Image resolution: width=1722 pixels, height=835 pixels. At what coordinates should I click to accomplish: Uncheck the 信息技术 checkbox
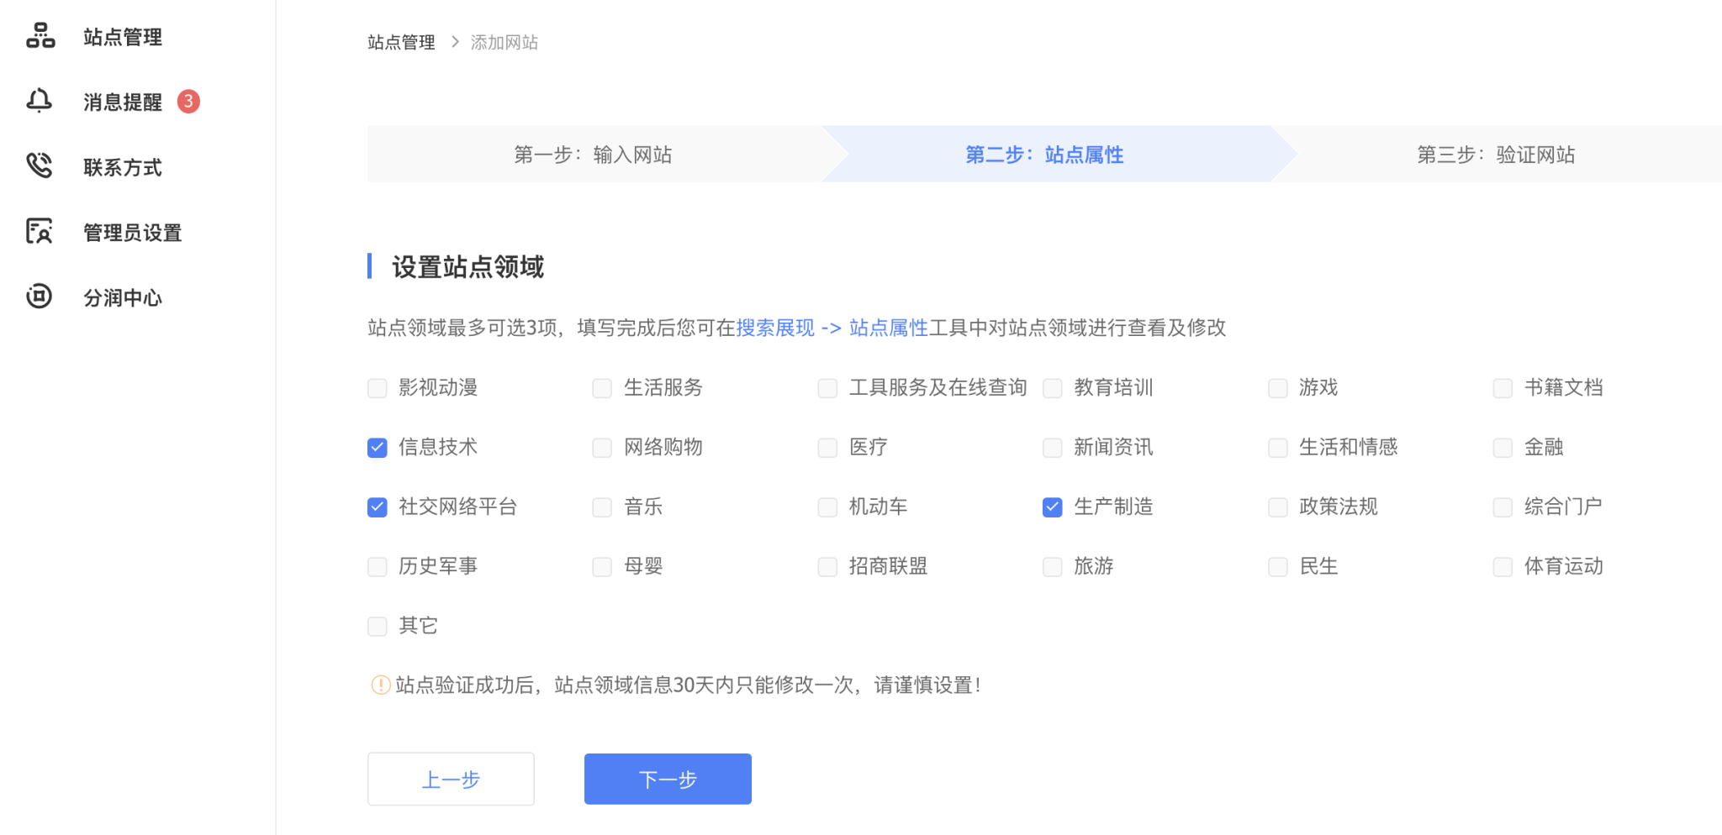(x=378, y=448)
